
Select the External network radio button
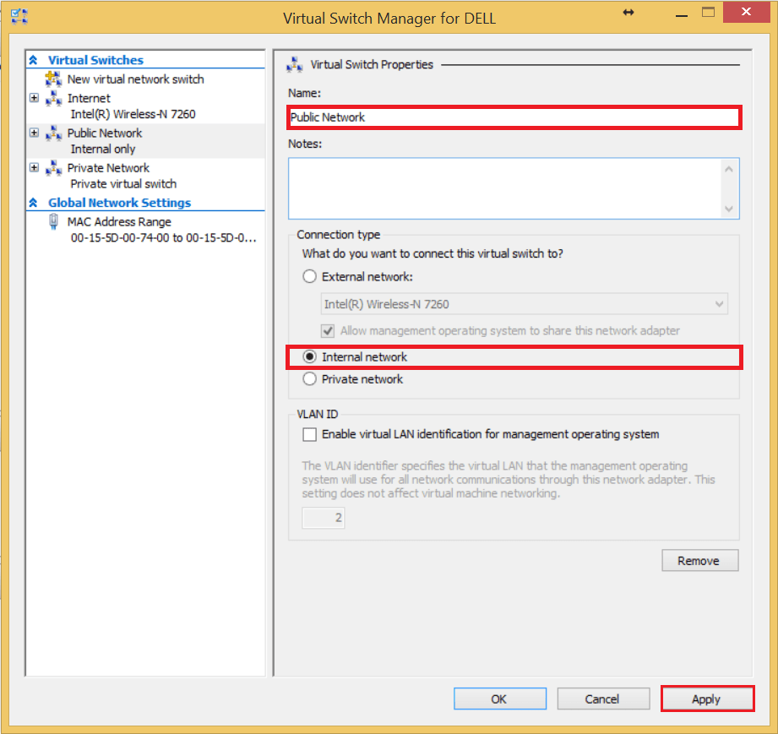click(x=309, y=276)
